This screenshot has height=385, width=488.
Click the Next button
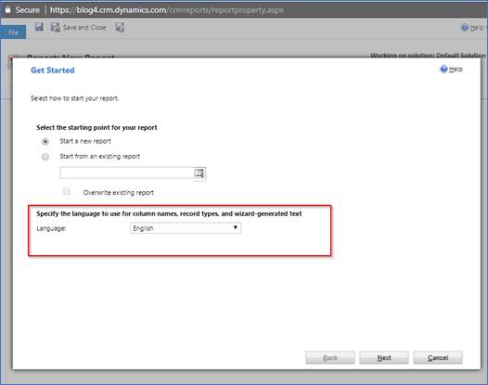[x=384, y=357]
